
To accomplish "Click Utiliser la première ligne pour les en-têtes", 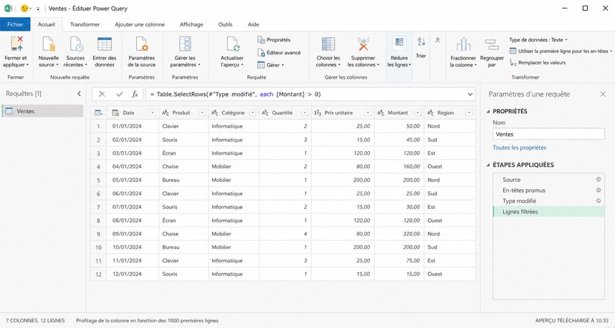I will pyautogui.click(x=561, y=51).
